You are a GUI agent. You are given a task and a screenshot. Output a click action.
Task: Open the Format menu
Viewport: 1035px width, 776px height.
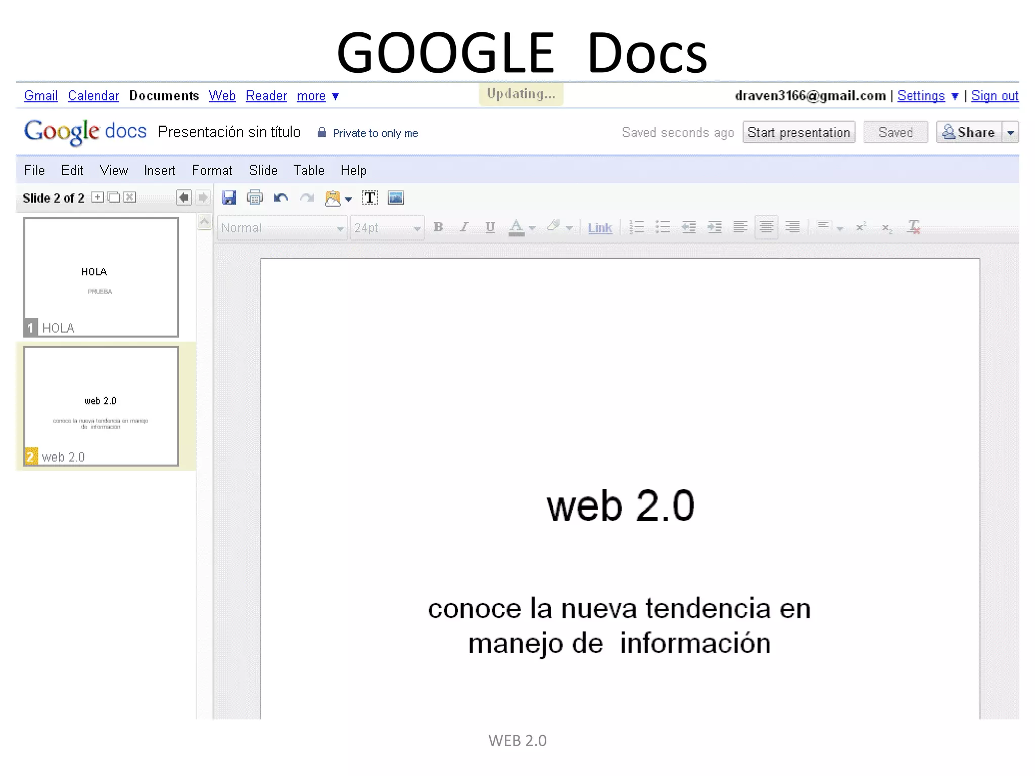coord(212,170)
